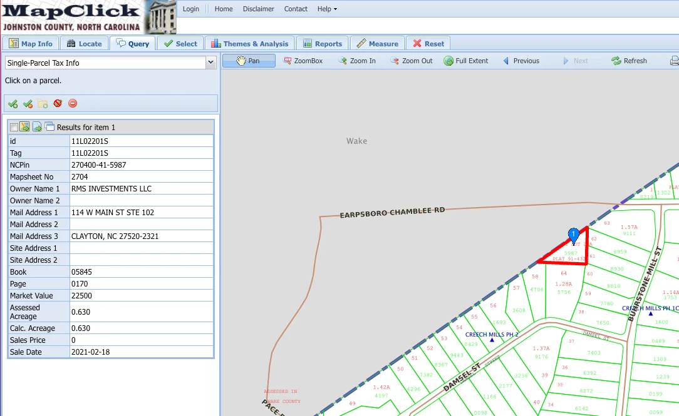The image size is (679, 416).
Task: Select the Zoom In tool
Action: (x=357, y=61)
